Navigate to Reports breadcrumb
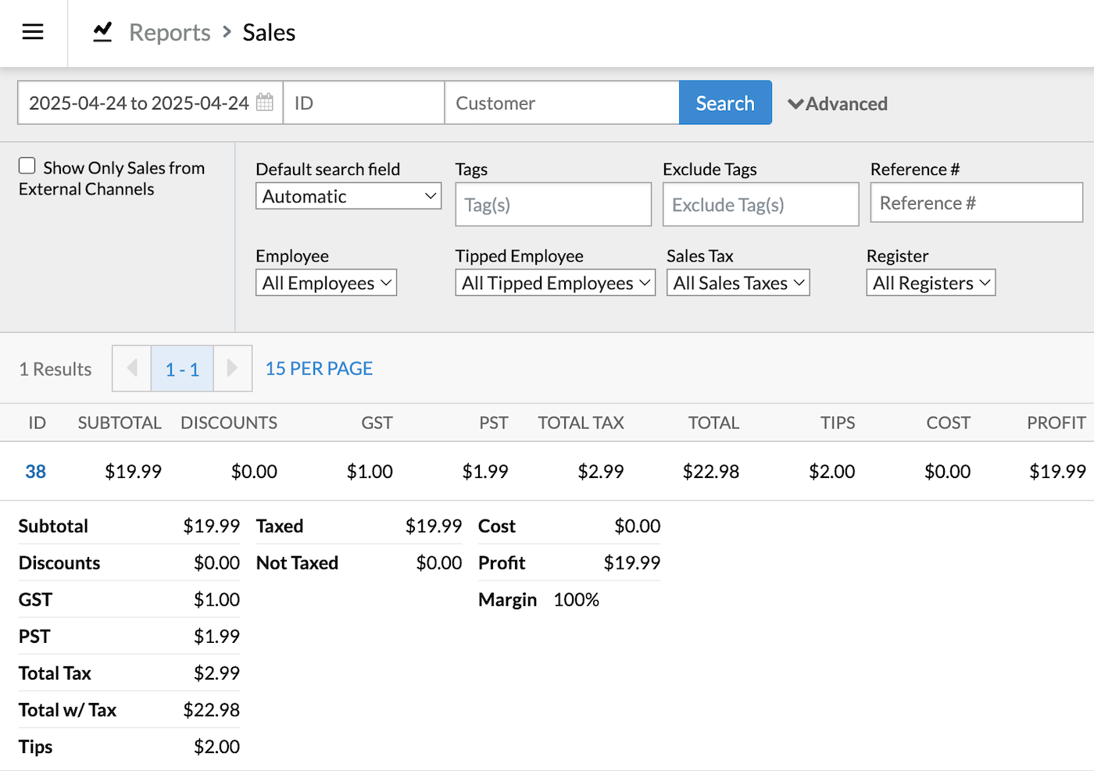This screenshot has width=1094, height=771. click(170, 32)
